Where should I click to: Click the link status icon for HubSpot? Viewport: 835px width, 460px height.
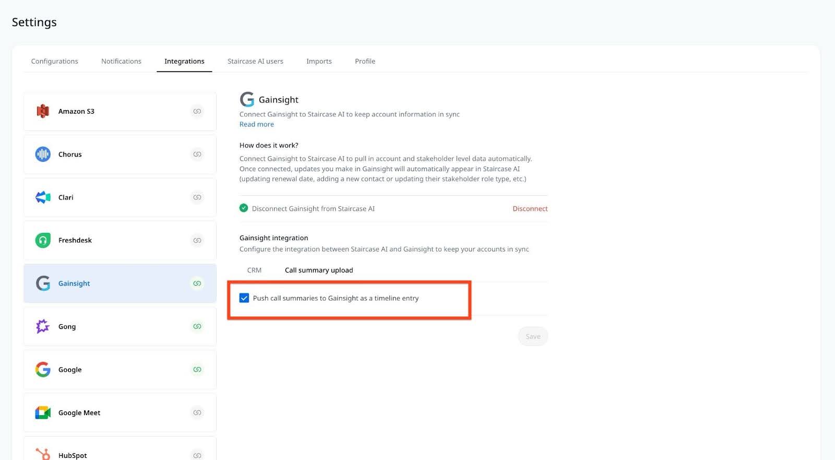(197, 455)
